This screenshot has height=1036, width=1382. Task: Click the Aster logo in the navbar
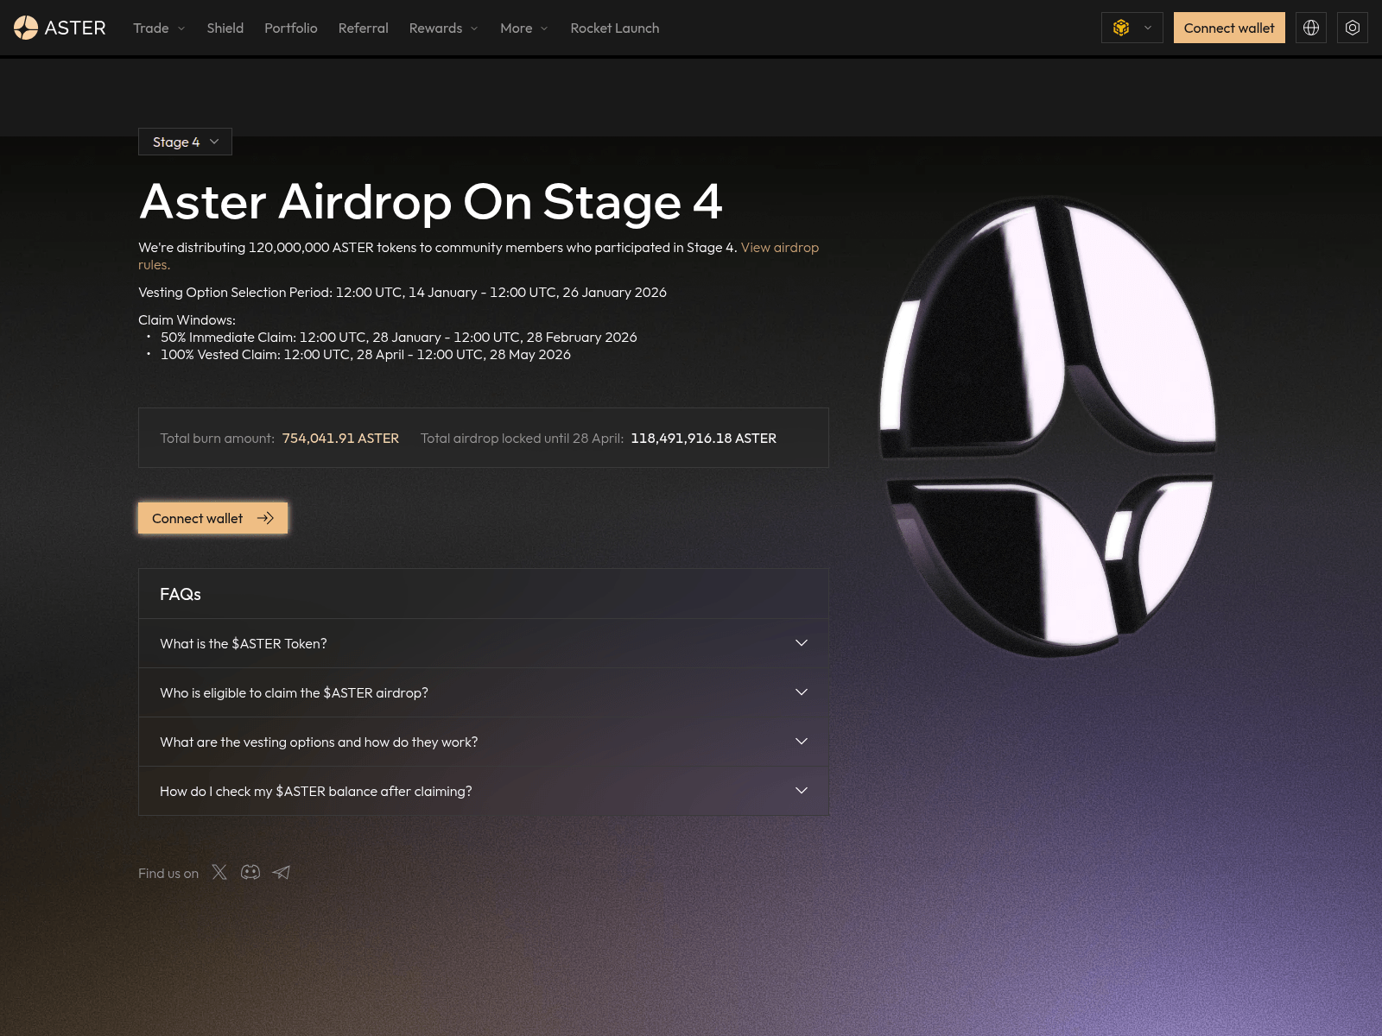[60, 28]
